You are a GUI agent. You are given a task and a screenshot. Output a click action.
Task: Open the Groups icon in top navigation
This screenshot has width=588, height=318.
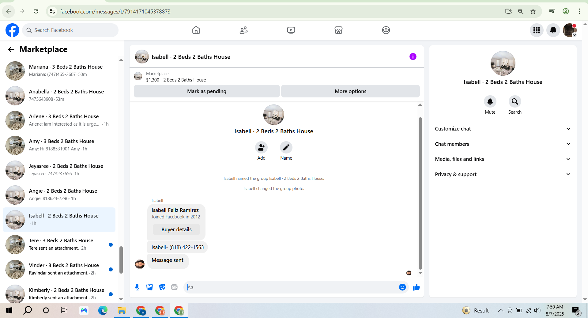coord(386,30)
